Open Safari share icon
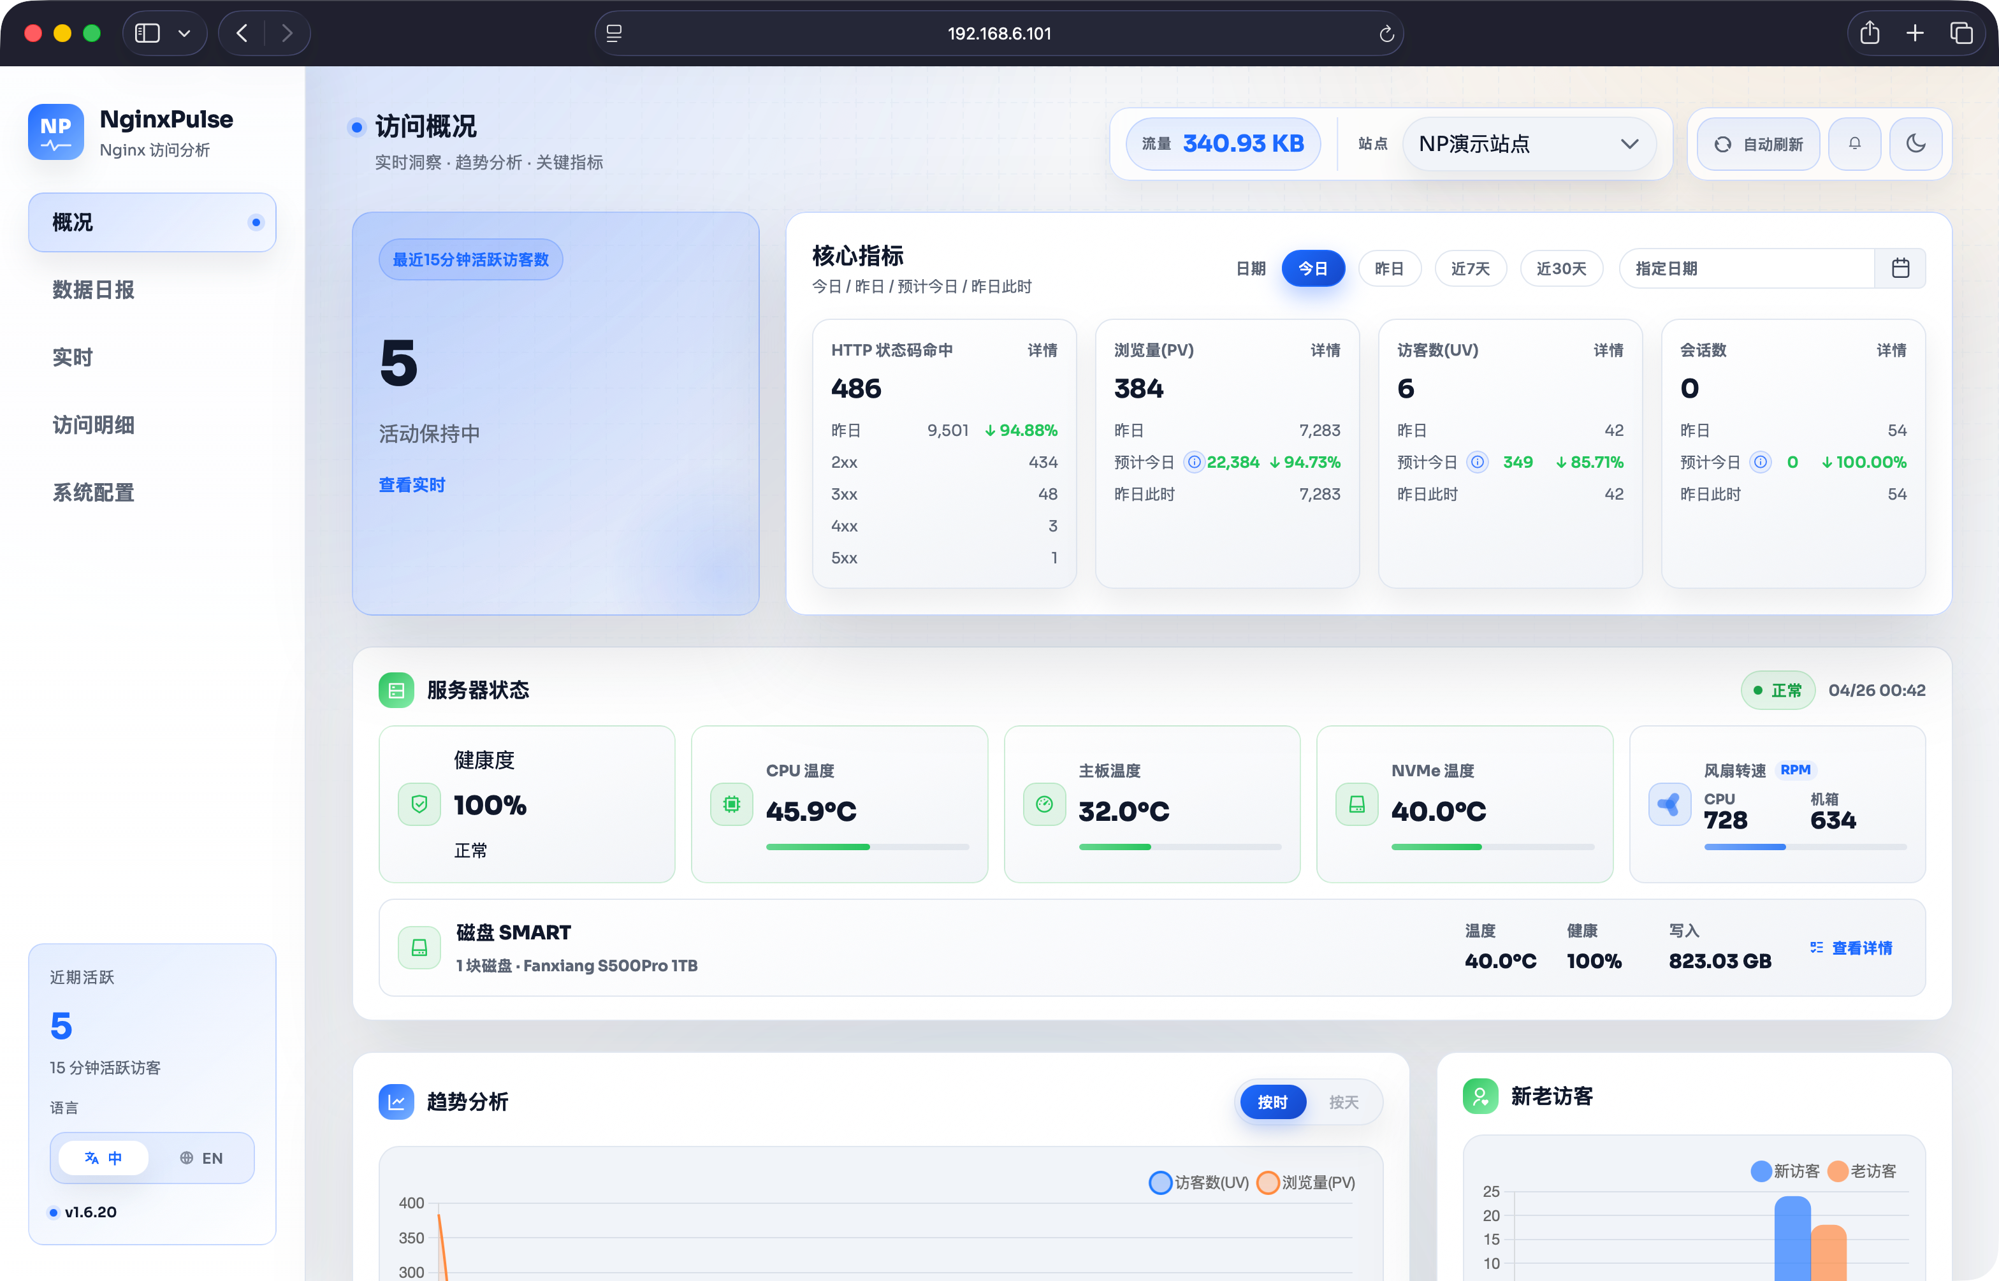This screenshot has height=1281, width=1999. (1869, 33)
